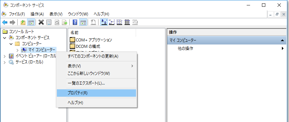The image size is (289, 122).
Task: Switch to Large Icons view button
Action: 105,22
